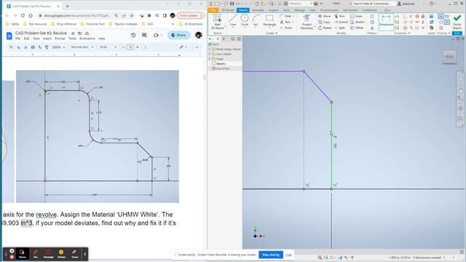
Task: Activate the Move tool in Modify panel
Action: click(x=324, y=16)
